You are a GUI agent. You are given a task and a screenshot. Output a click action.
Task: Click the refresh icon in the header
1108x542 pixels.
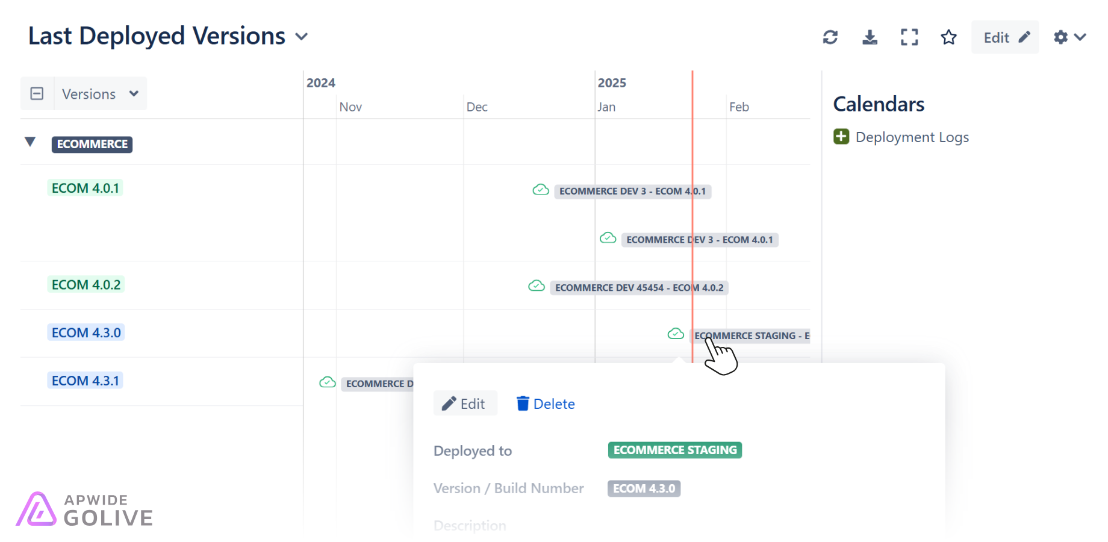(x=830, y=37)
